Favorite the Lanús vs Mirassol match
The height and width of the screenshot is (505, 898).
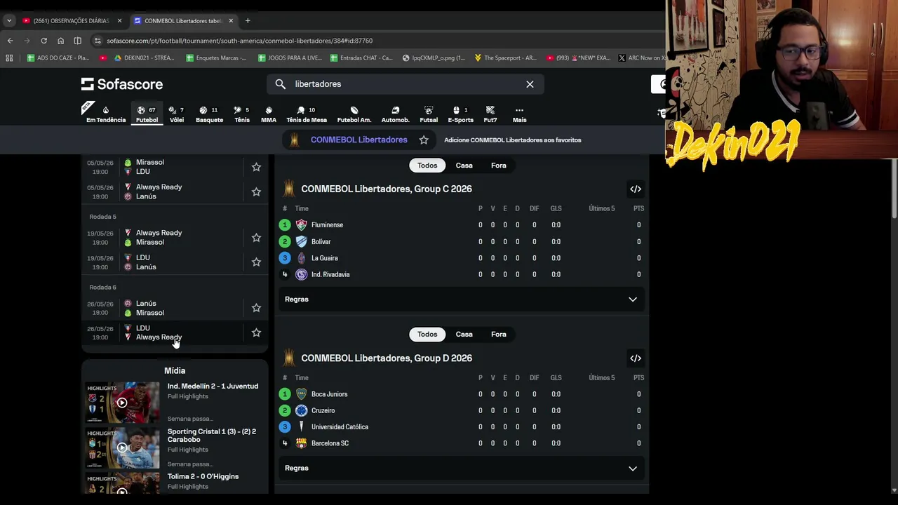(256, 308)
